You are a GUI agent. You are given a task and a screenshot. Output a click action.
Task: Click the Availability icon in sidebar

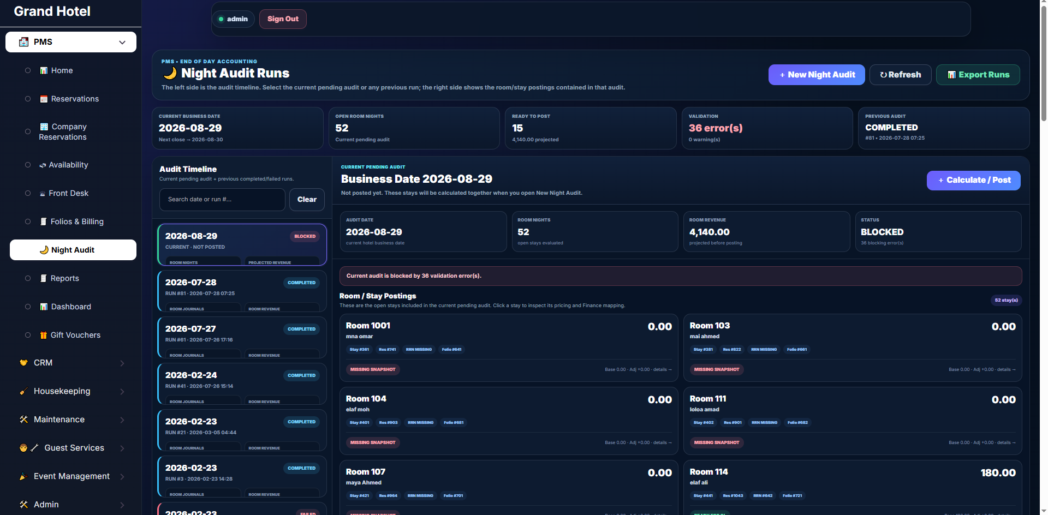pos(43,165)
